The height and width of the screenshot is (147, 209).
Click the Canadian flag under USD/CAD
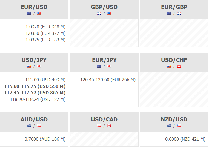(x=109, y=125)
